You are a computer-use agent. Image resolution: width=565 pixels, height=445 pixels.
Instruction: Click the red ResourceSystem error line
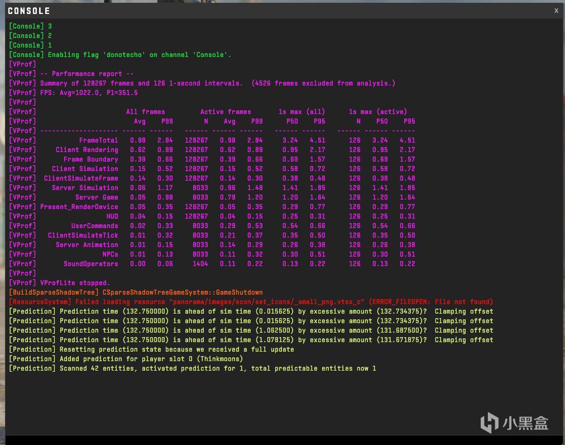click(x=251, y=302)
